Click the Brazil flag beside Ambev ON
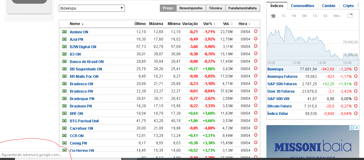Viewport: 364px width, 160px height. click(x=64, y=32)
